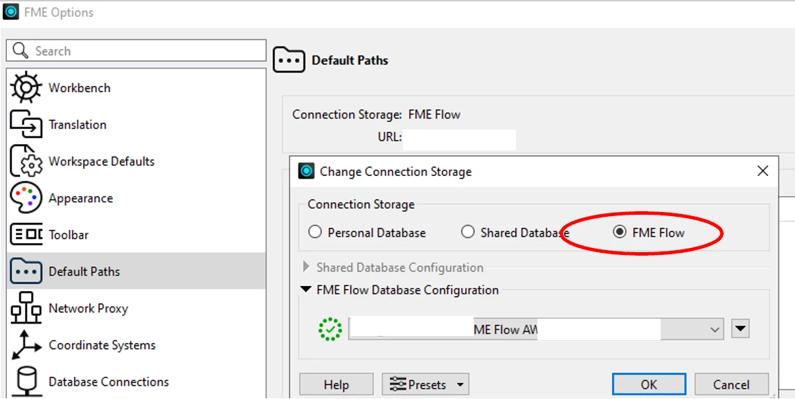
Task: Click the Translation label in sidebar
Action: click(78, 125)
